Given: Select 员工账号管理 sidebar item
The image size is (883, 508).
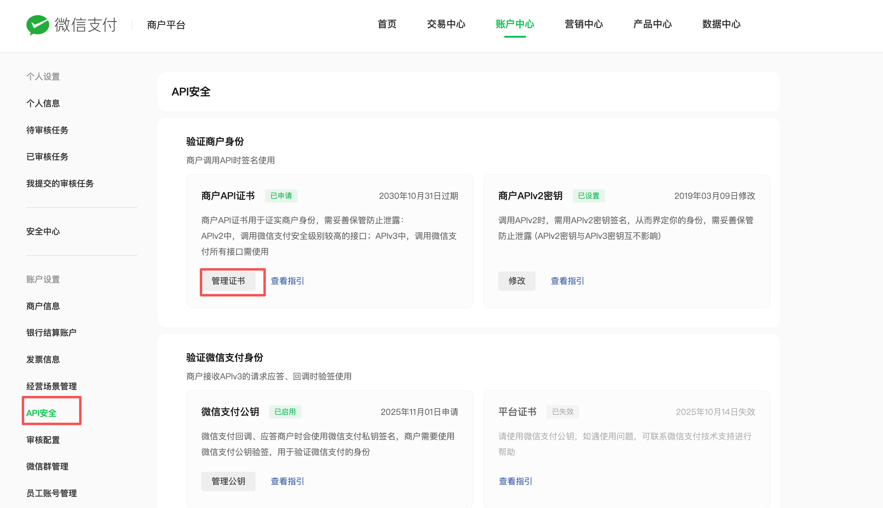Looking at the screenshot, I should [x=51, y=493].
